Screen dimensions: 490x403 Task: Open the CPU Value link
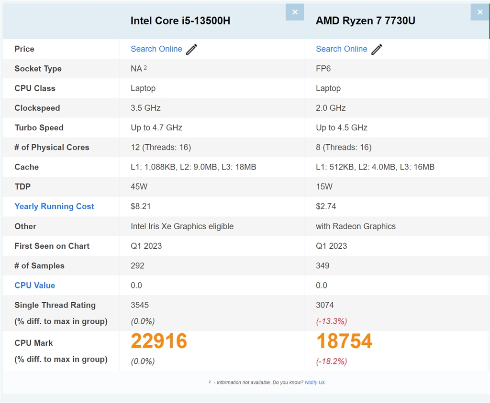pyautogui.click(x=34, y=285)
